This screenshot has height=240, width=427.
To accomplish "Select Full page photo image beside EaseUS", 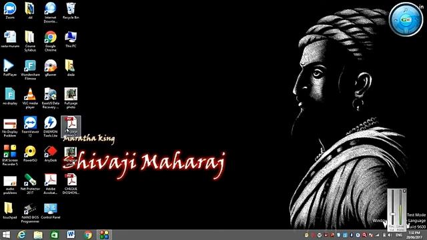I will tap(71, 98).
